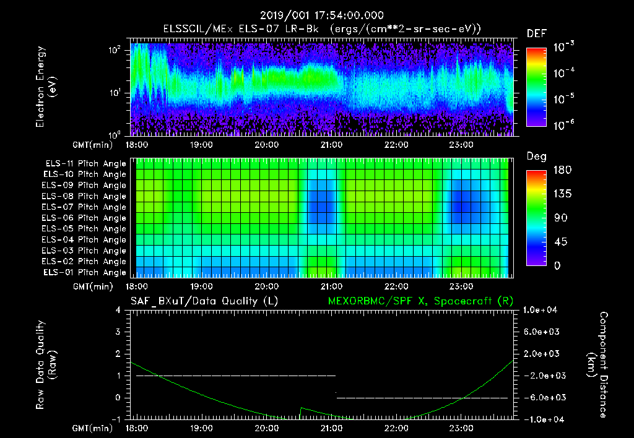This screenshot has height=438, width=634.
Task: Click the Deg legend title text
Action: pos(537,157)
